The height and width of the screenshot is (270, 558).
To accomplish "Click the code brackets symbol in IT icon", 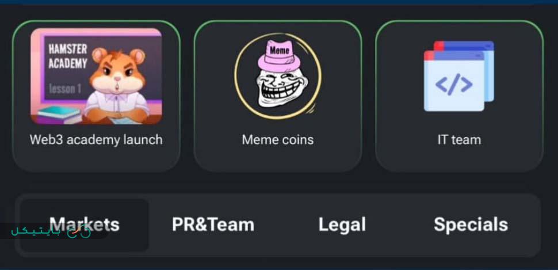I will point(454,85).
